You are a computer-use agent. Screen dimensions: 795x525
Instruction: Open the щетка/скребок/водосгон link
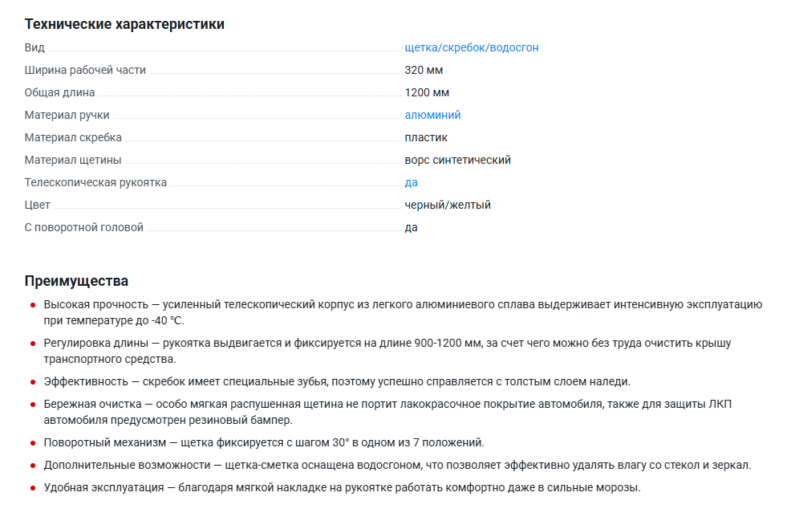(x=472, y=47)
